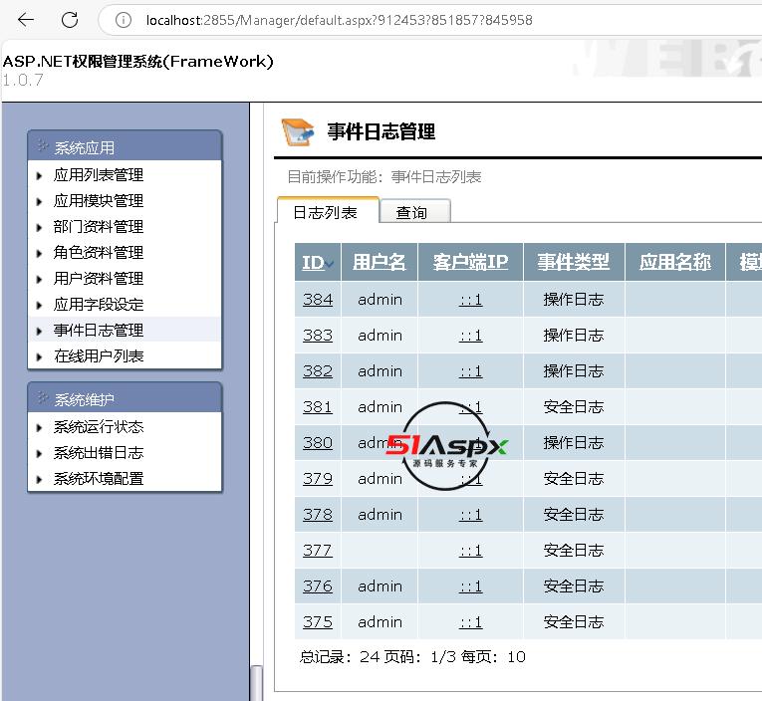The height and width of the screenshot is (701, 762).
Task: Sort table by 用户名 column header
Action: (380, 262)
